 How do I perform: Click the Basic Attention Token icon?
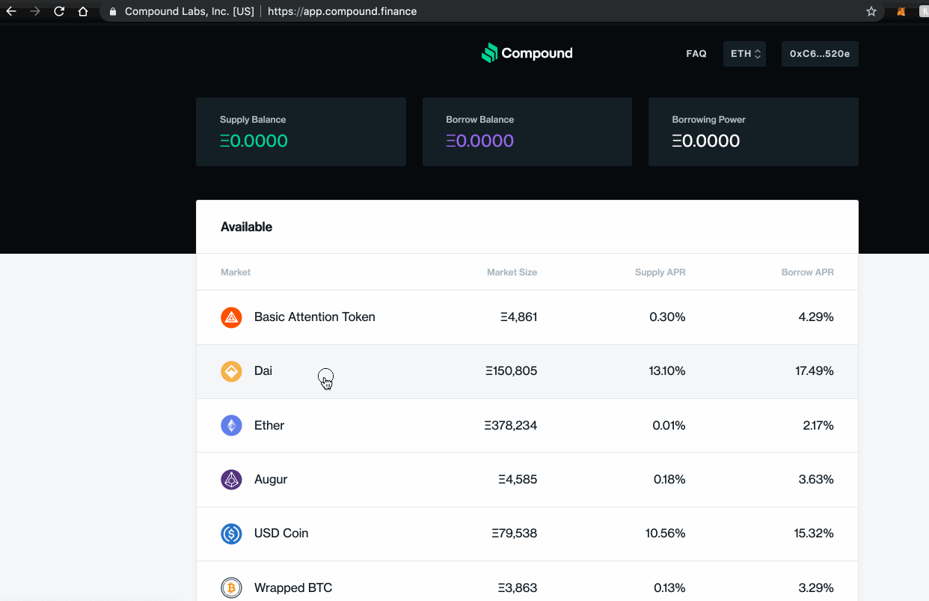(231, 317)
